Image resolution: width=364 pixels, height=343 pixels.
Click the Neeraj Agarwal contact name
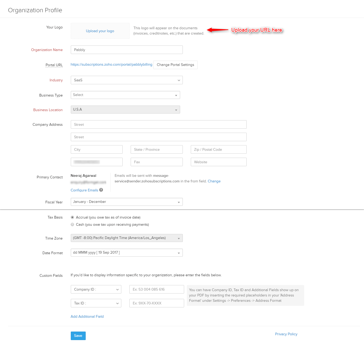pos(84,175)
